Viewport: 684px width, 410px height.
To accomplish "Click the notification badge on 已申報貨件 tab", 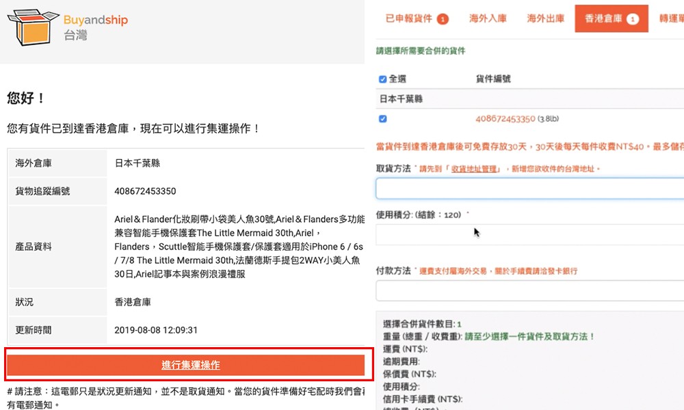I will (x=443, y=19).
